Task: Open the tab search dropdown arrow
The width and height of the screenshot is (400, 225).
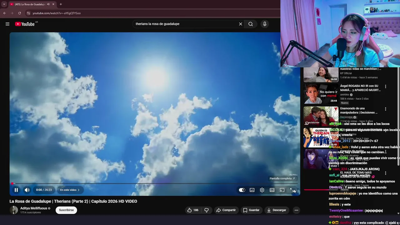Action: pos(4,4)
